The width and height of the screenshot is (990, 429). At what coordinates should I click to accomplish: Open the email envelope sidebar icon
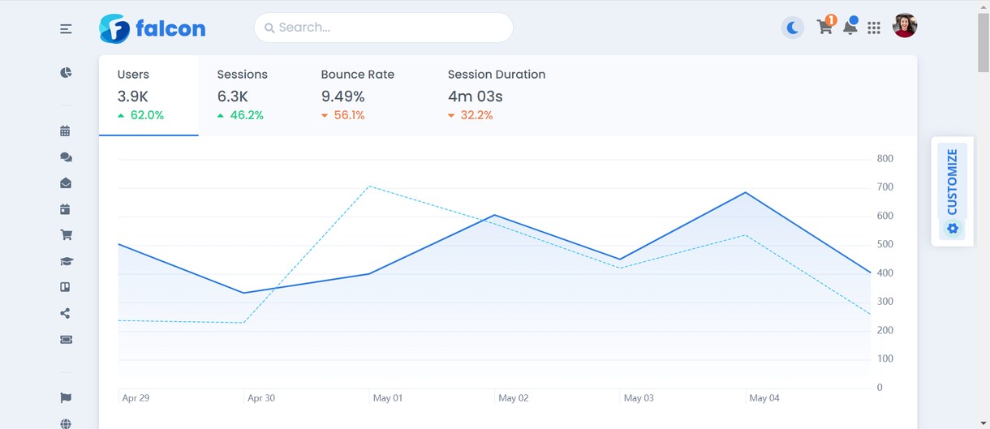(66, 183)
